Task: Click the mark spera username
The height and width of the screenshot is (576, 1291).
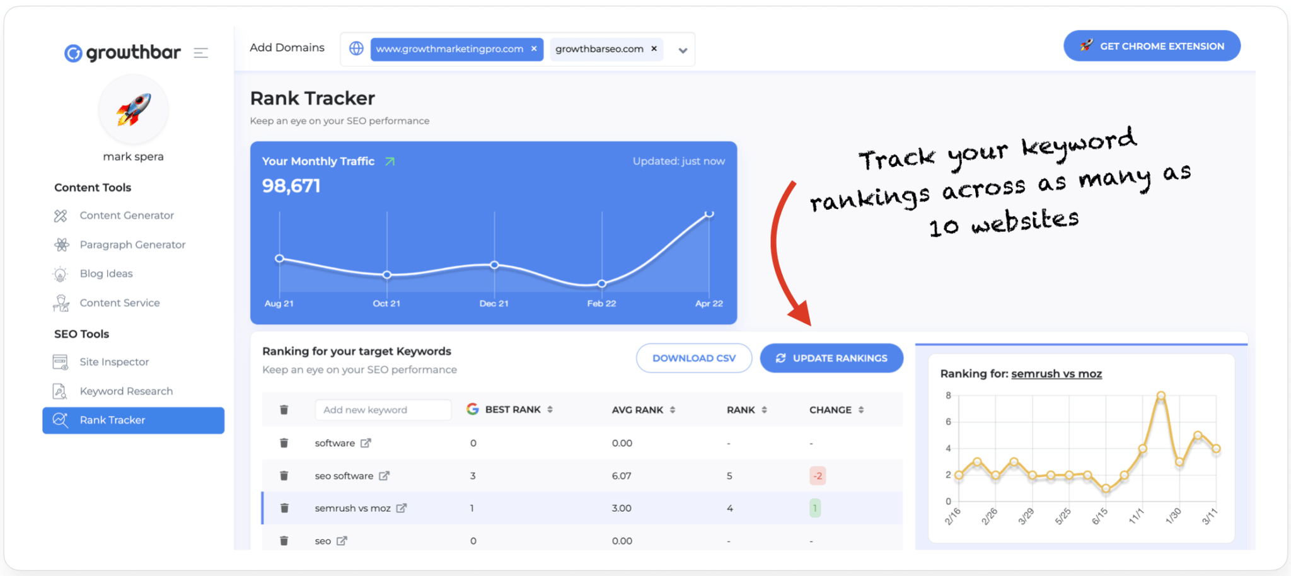Action: tap(133, 156)
